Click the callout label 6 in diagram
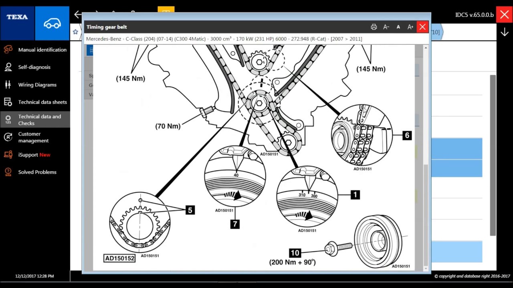The image size is (513, 288). pos(407,136)
